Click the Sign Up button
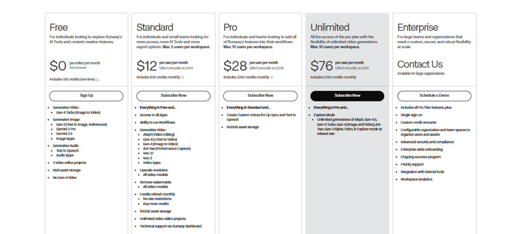This screenshot has width=505, height=234. coord(87,95)
